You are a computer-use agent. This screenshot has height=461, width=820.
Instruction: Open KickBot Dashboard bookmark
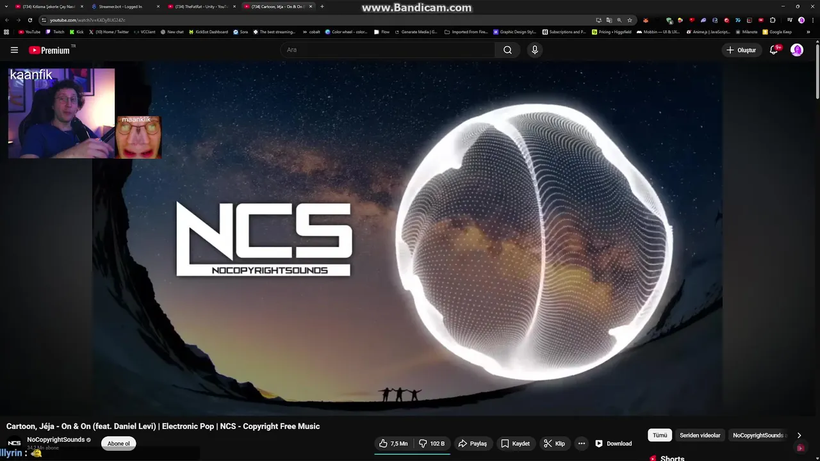click(208, 32)
